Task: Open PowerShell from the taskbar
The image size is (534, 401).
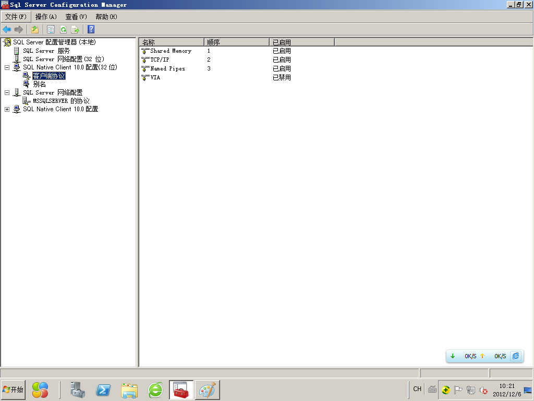Action: (x=104, y=390)
